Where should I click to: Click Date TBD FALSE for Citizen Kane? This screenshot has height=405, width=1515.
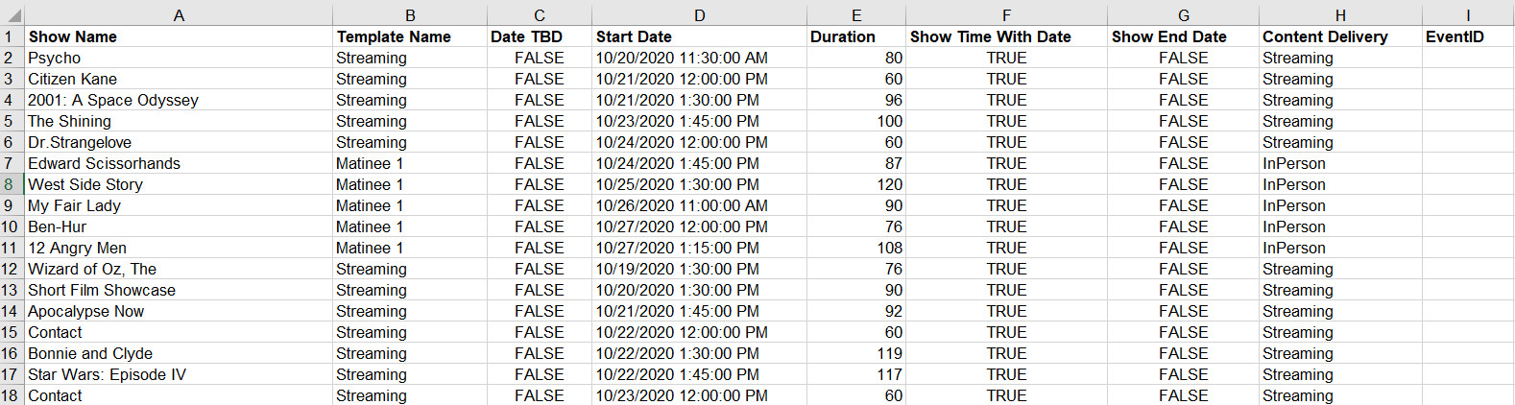coord(540,79)
